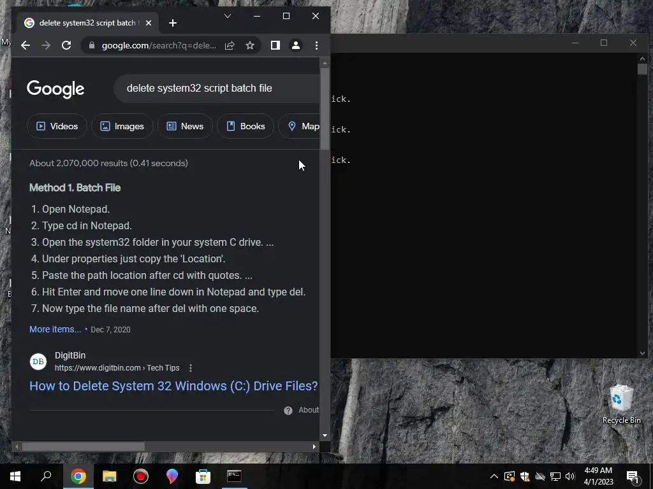Open Microsoft Store on taskbar
This screenshot has height=489, width=653.
click(203, 476)
